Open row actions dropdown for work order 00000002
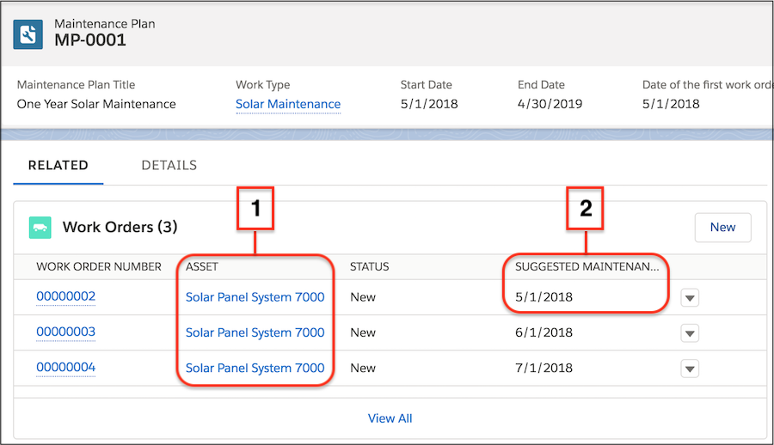This screenshot has height=445, width=774. (x=690, y=297)
